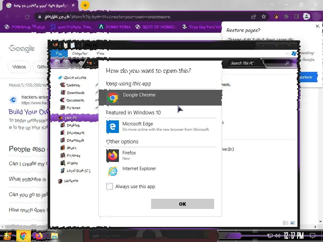Viewport: 323px width, 242px height.
Task: Open the notification center icon
Action: (x=313, y=235)
